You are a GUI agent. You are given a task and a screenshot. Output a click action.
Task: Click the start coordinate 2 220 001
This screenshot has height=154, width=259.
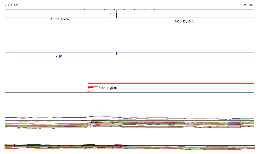[12, 5]
